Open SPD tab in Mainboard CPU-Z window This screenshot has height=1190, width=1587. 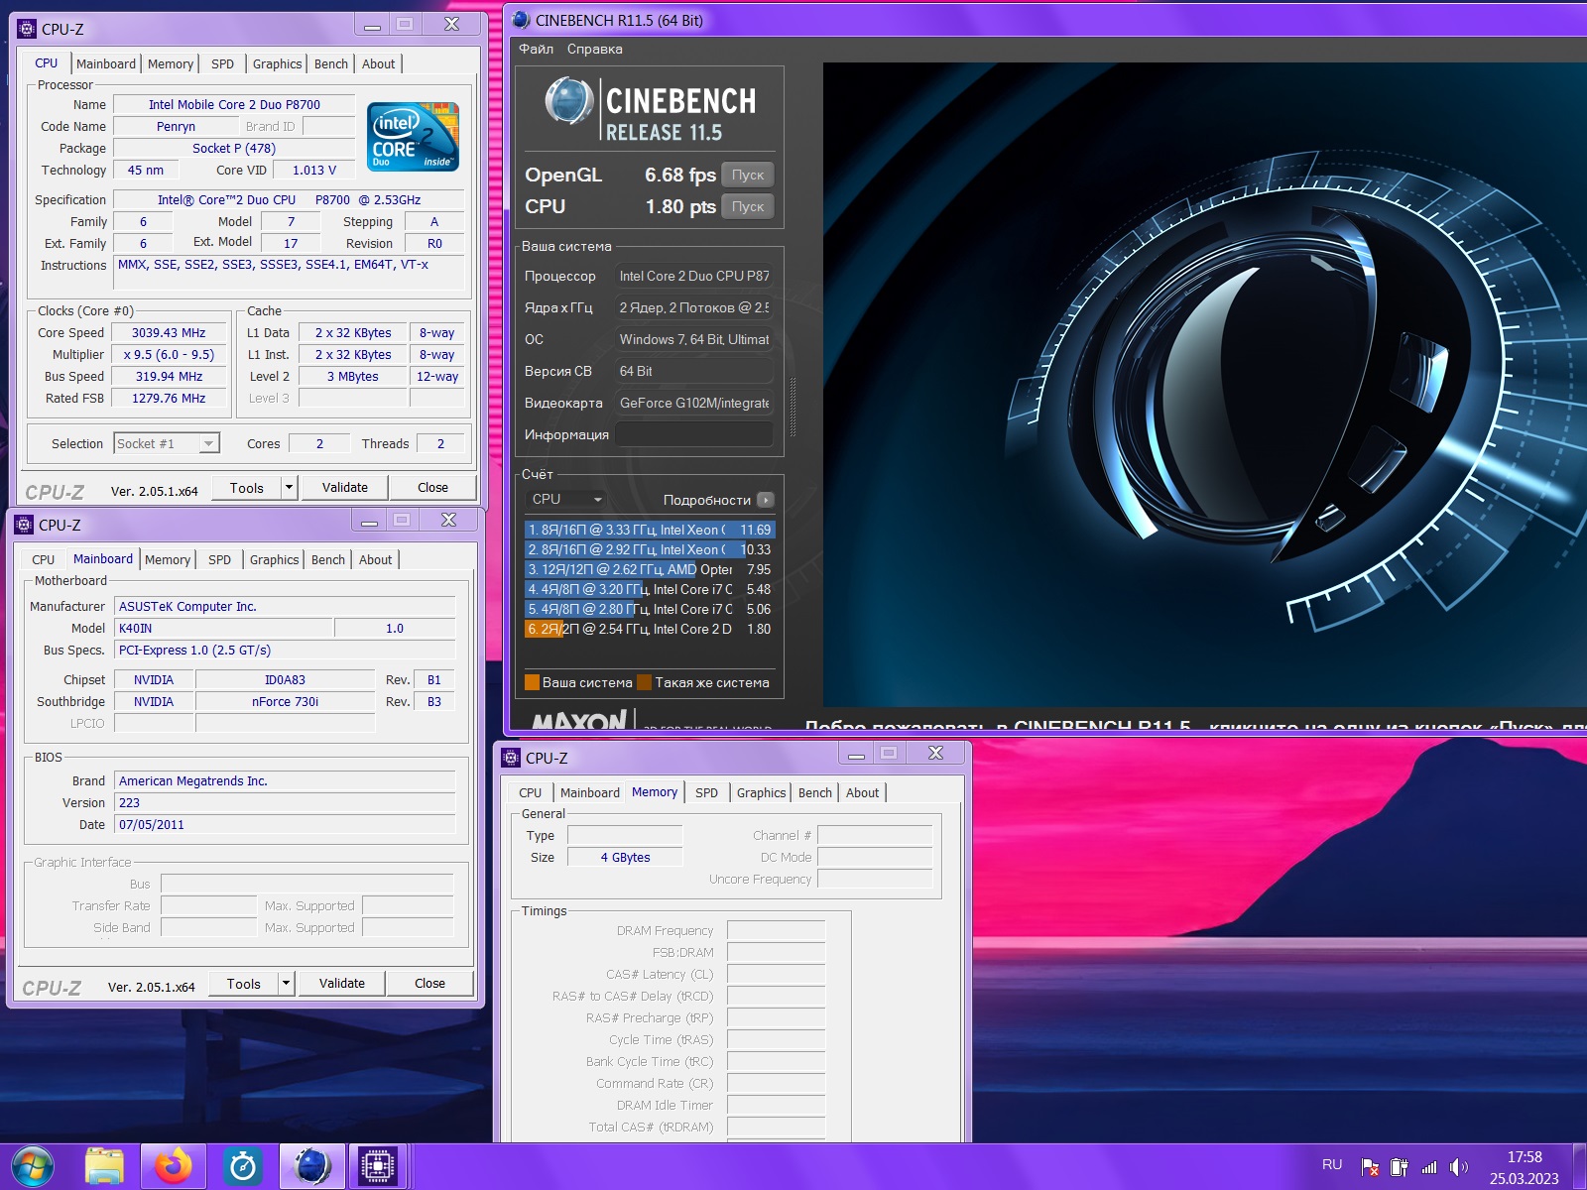point(220,559)
